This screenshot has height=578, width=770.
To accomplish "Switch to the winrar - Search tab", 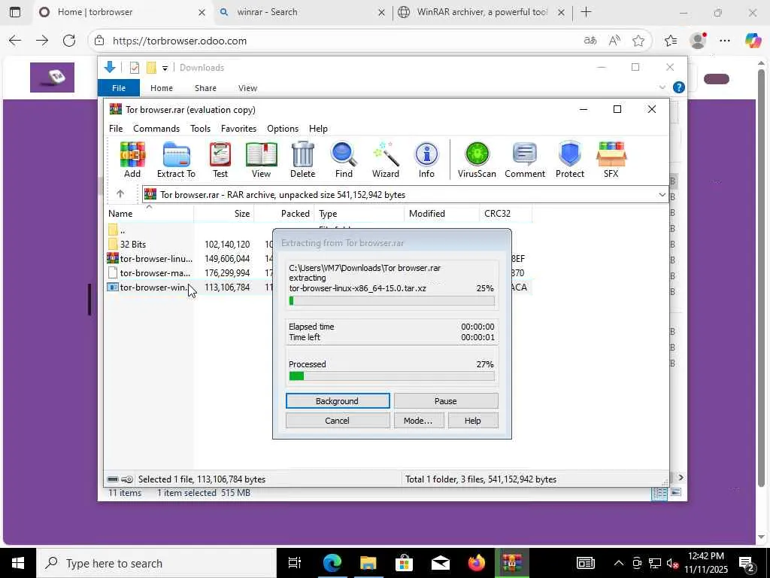I will click(x=302, y=12).
